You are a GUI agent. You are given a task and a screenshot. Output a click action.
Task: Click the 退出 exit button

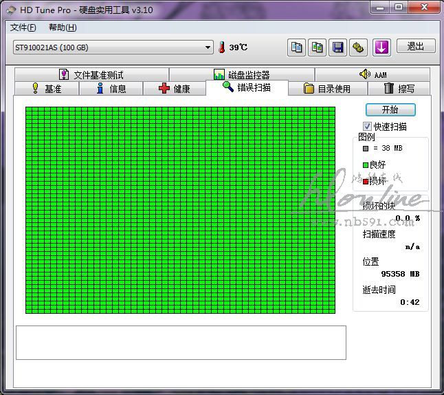click(416, 46)
